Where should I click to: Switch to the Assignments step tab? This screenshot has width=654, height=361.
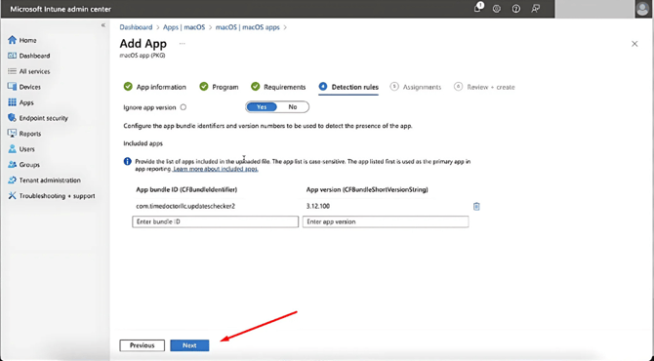click(416, 87)
